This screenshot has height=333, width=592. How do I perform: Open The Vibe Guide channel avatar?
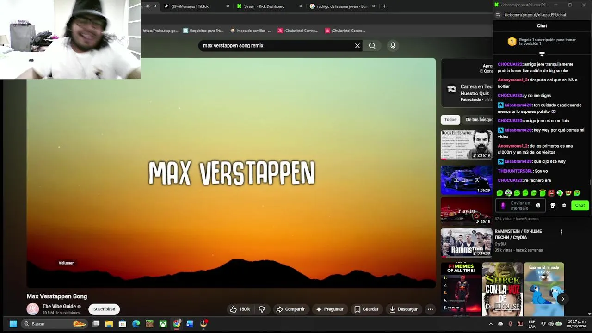pos(32,309)
